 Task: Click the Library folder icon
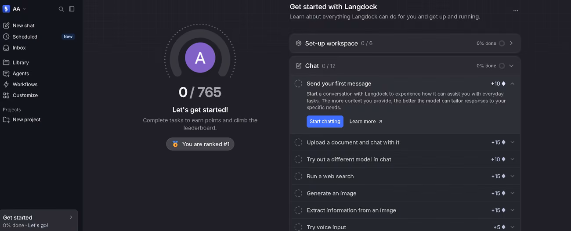[x=6, y=62]
